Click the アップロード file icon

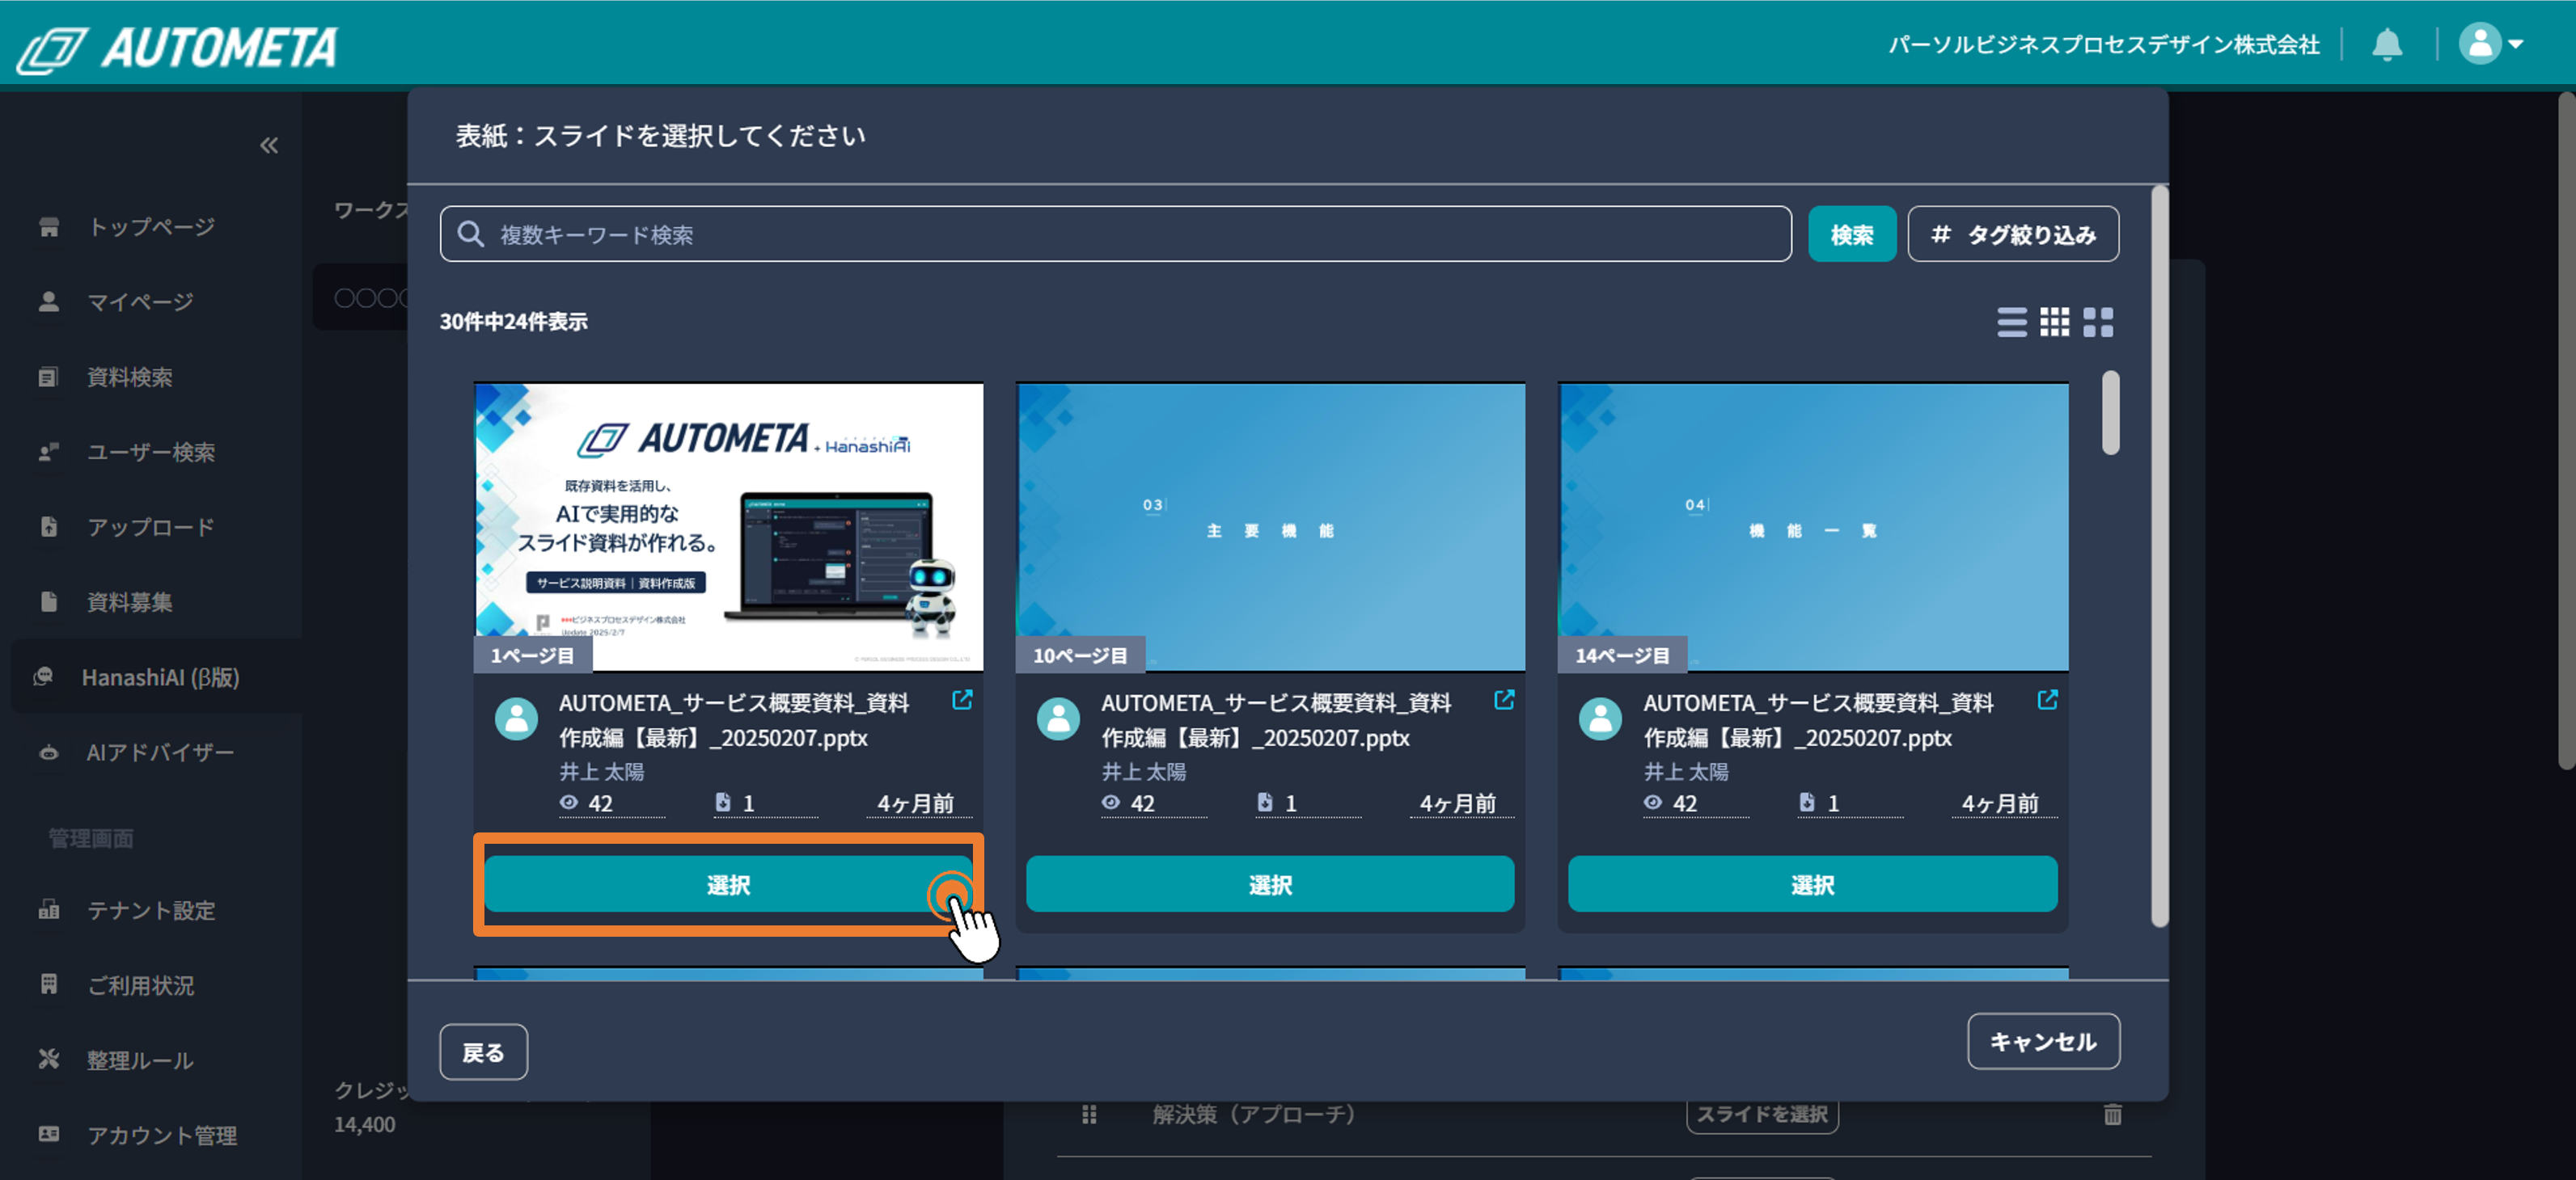[x=49, y=526]
